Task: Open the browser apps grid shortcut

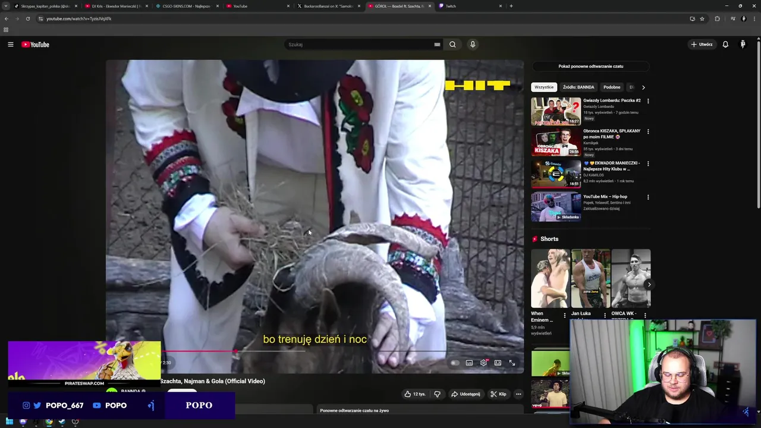Action: (6, 30)
